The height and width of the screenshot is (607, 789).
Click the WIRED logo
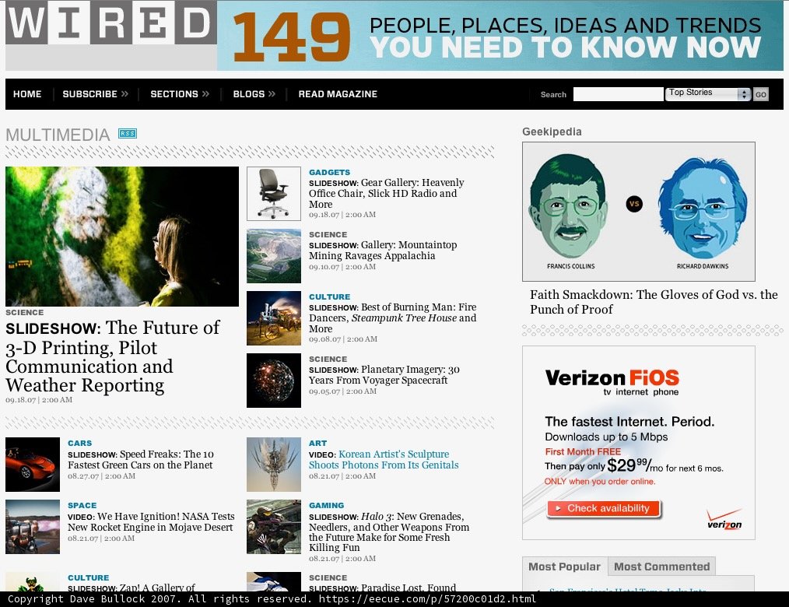click(111, 23)
